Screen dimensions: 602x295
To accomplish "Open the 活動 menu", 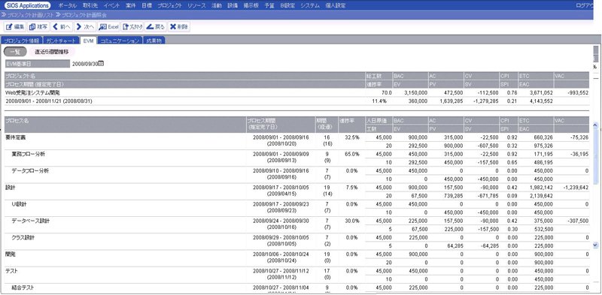I will coord(217,6).
